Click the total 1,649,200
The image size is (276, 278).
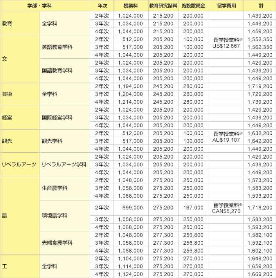(260, 258)
